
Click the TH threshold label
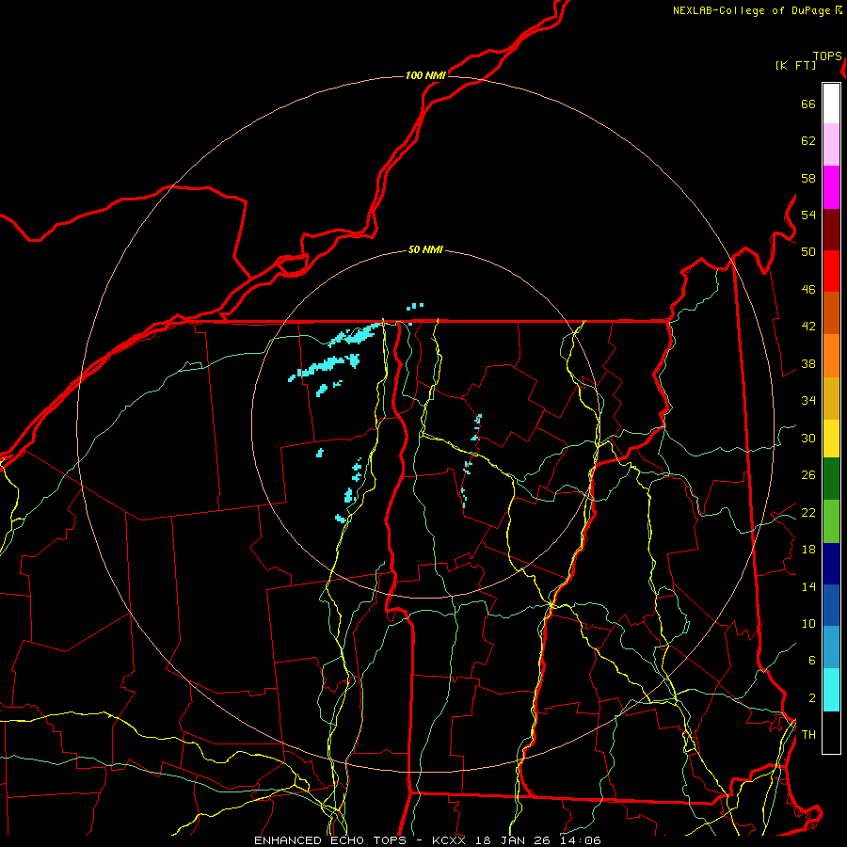pos(808,735)
